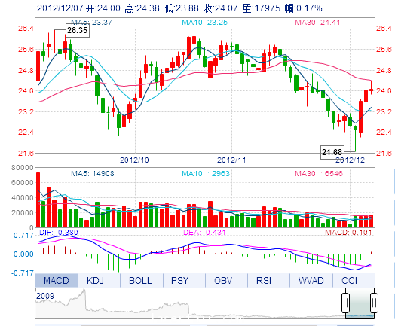Grab the left range slider handle
This screenshot has height=326, width=395.
pos(345,303)
